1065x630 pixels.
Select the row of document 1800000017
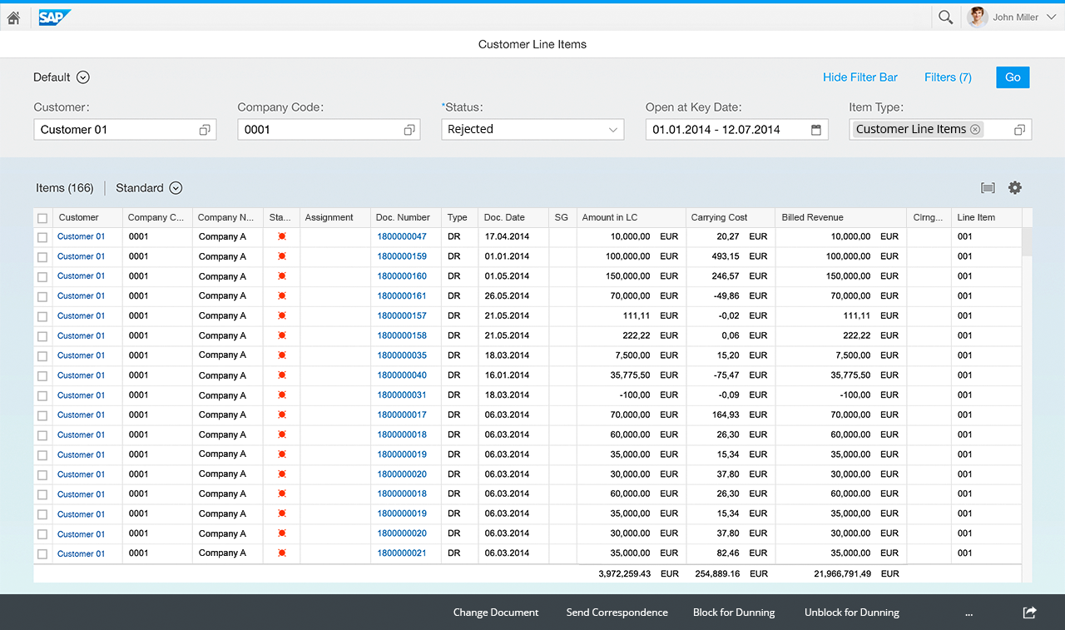tap(42, 415)
